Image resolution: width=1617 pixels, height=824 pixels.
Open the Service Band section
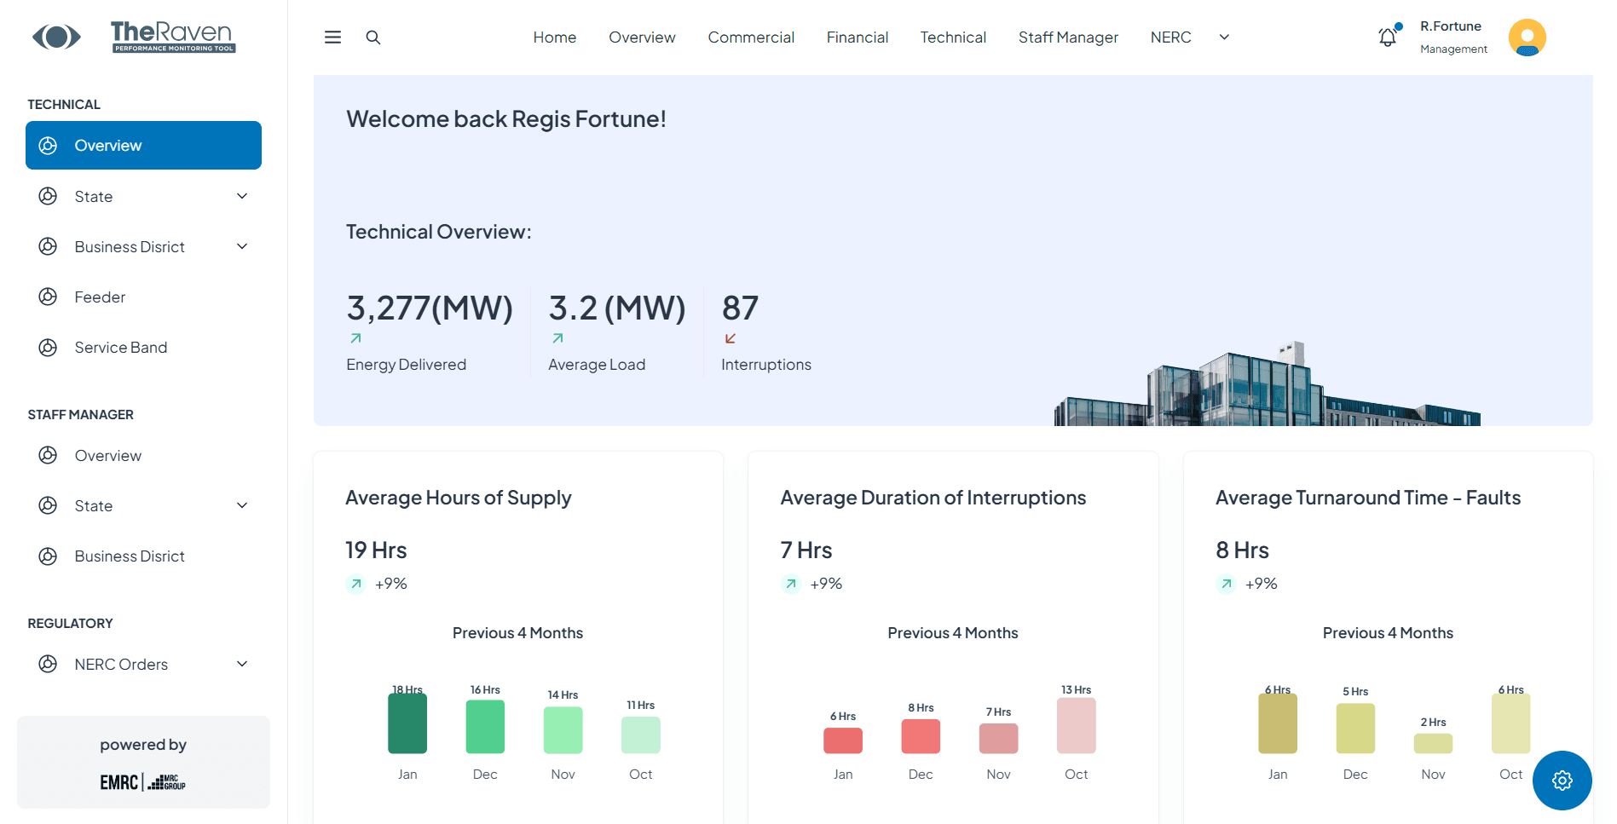pos(120,347)
